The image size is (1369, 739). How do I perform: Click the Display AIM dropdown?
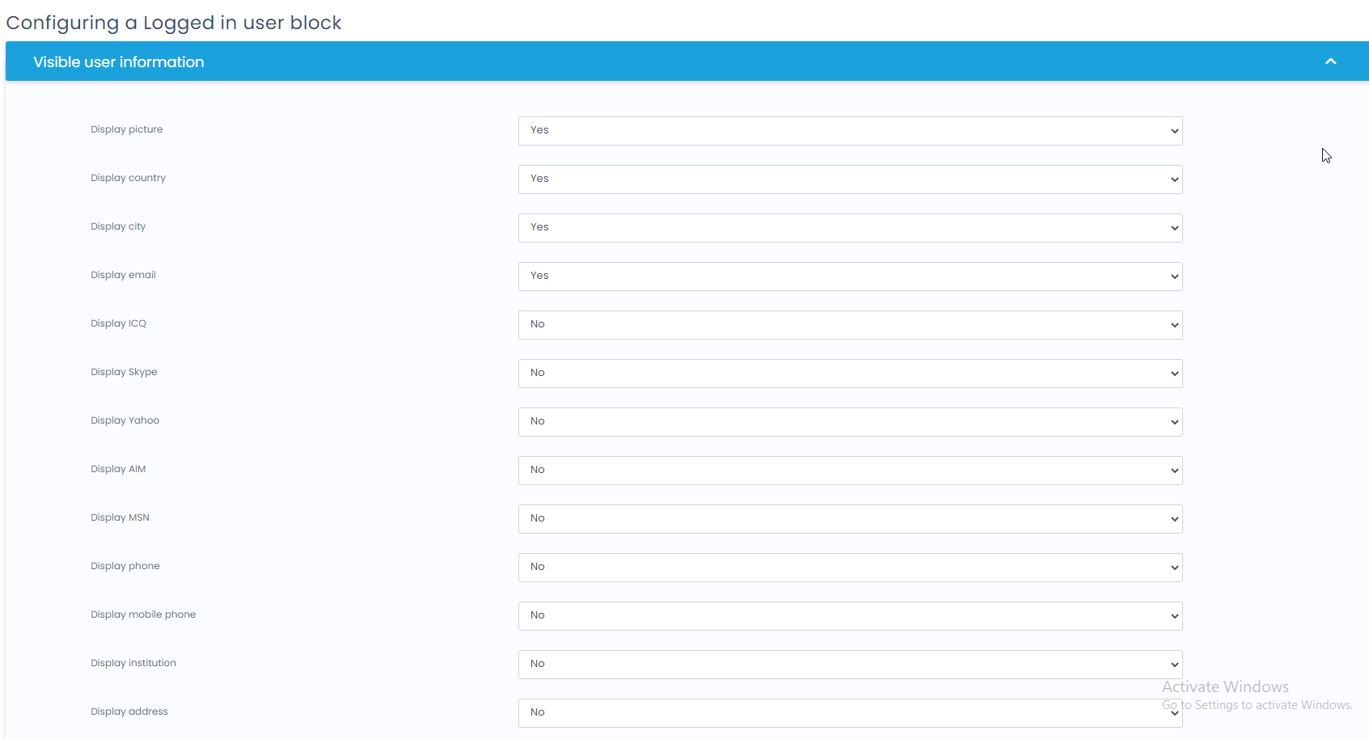coord(850,471)
